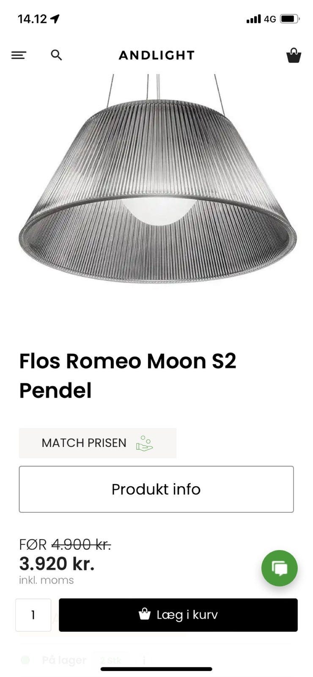The height and width of the screenshot is (677, 313).
Task: Tap the battery indicator in status bar
Action: point(290,19)
